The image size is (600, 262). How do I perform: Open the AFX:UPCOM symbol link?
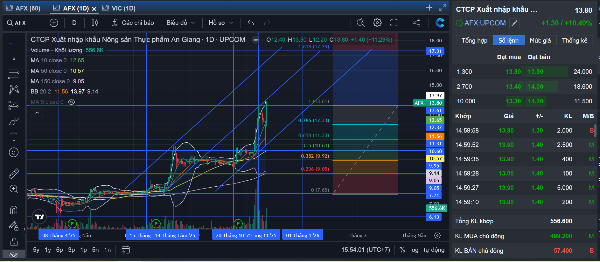485,23
